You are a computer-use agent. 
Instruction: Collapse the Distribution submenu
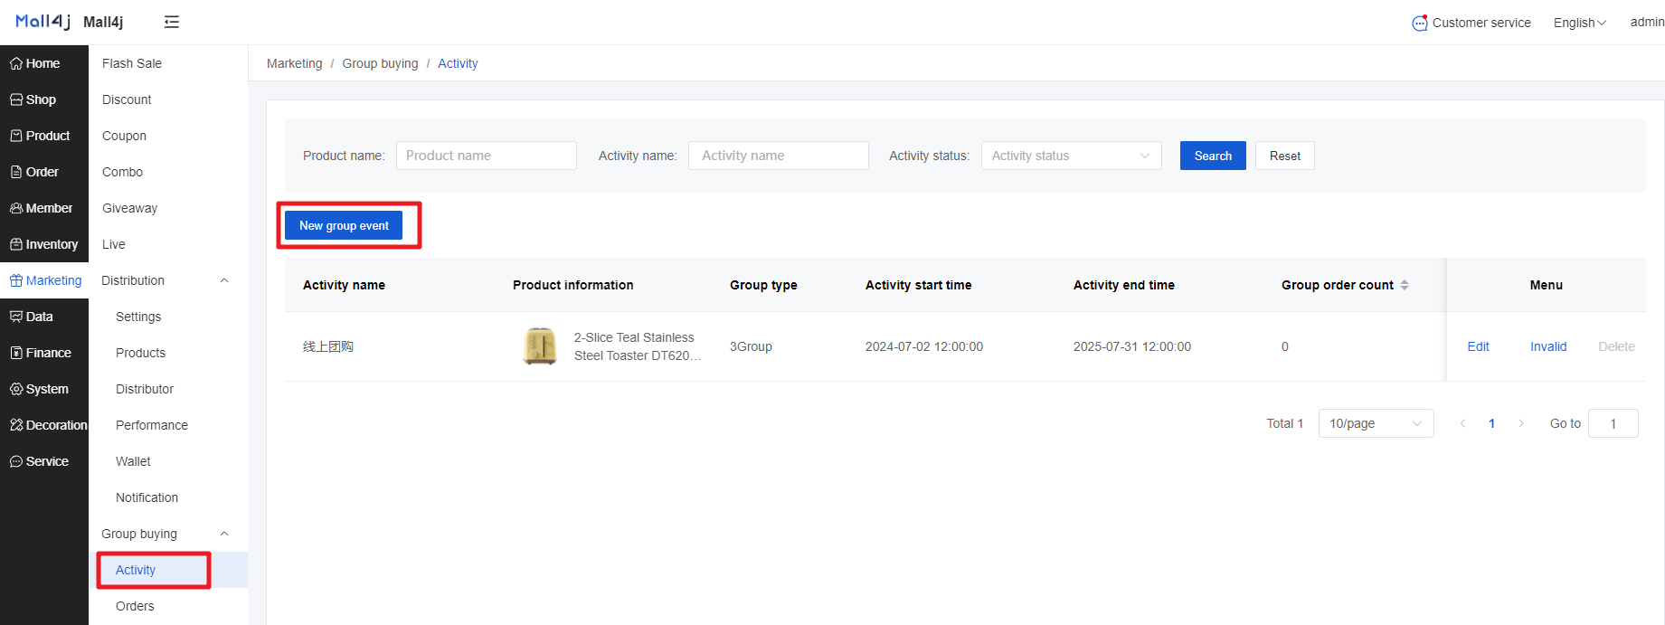pyautogui.click(x=224, y=280)
